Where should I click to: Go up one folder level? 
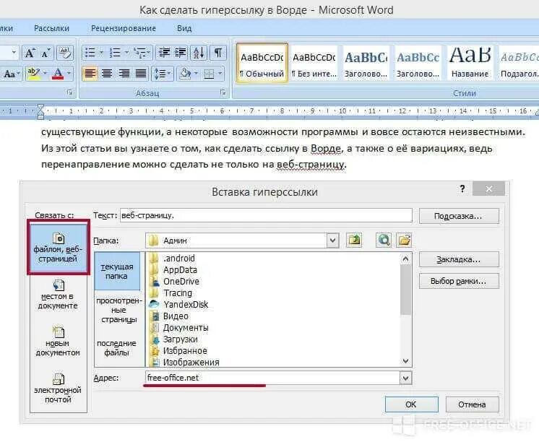point(354,240)
